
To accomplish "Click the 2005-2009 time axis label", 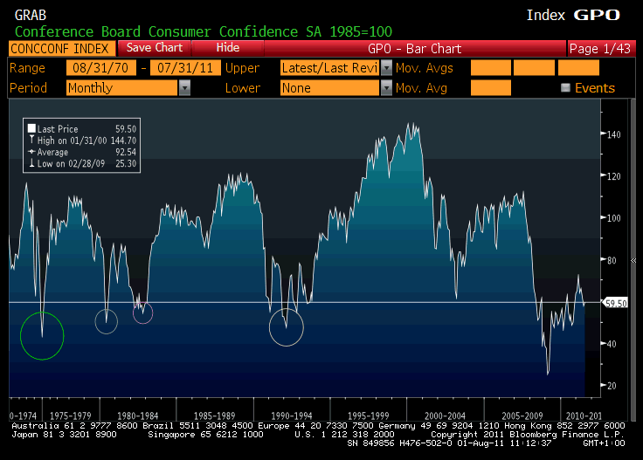I will [x=522, y=415].
